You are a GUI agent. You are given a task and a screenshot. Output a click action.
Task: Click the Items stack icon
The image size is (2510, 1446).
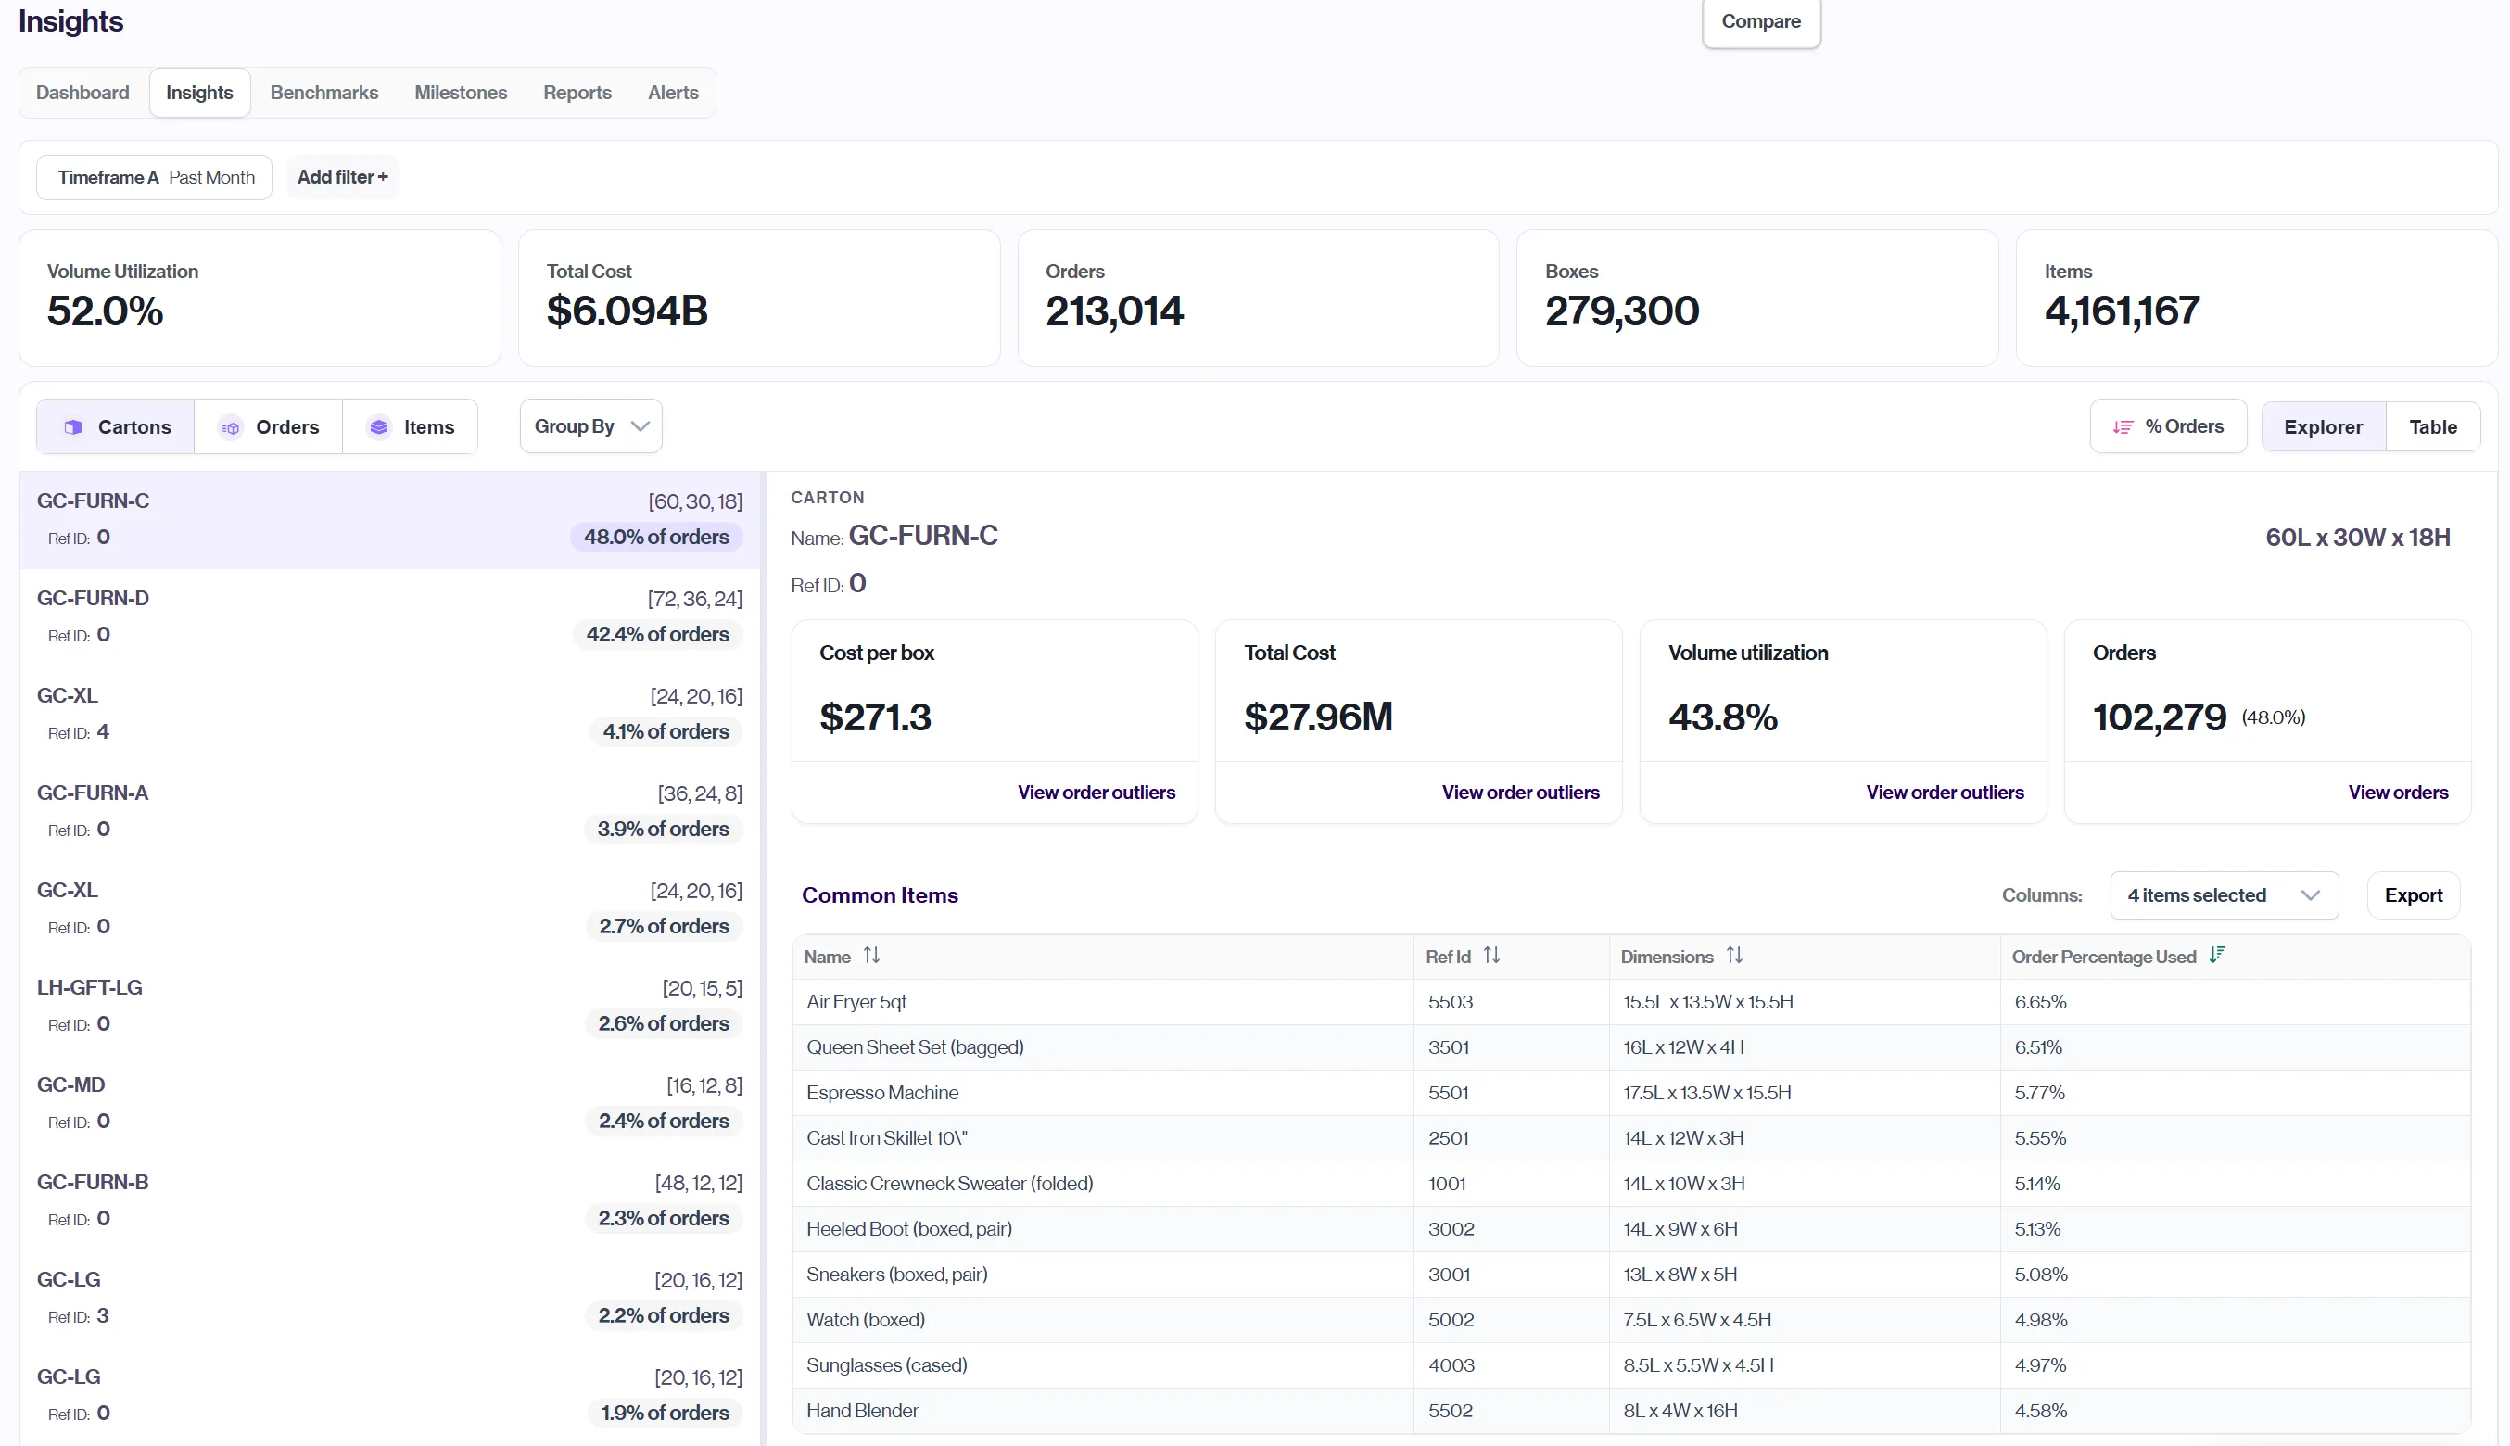click(378, 427)
